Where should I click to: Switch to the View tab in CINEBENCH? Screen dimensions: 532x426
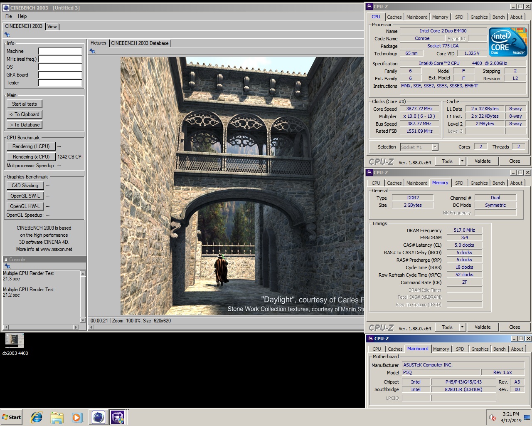(x=52, y=27)
